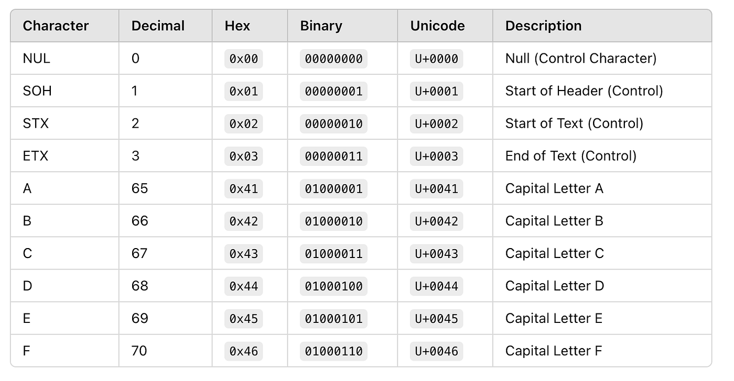This screenshot has height=381, width=734.
Task: Click the 00000001 binary code
Action: [333, 91]
